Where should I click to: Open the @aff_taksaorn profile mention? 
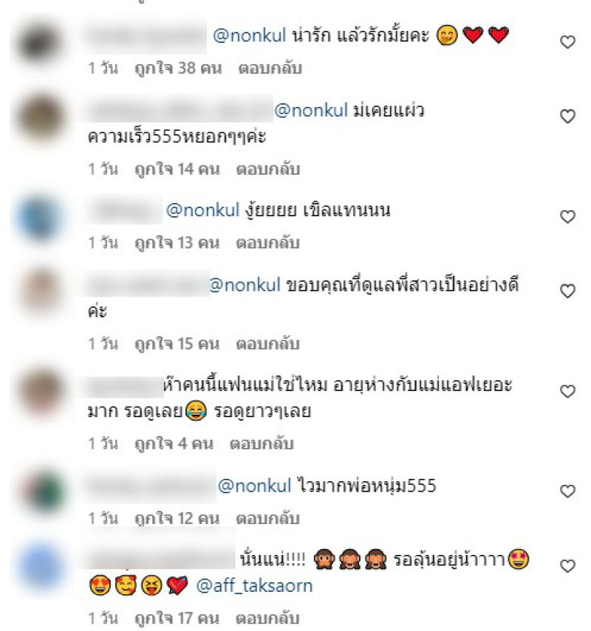[254, 585]
